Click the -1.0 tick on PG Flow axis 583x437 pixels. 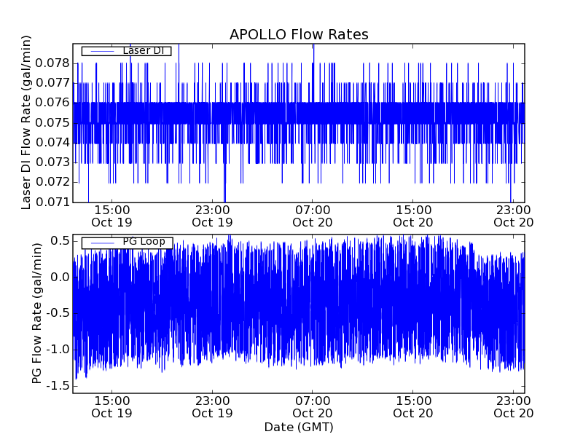[58, 350]
